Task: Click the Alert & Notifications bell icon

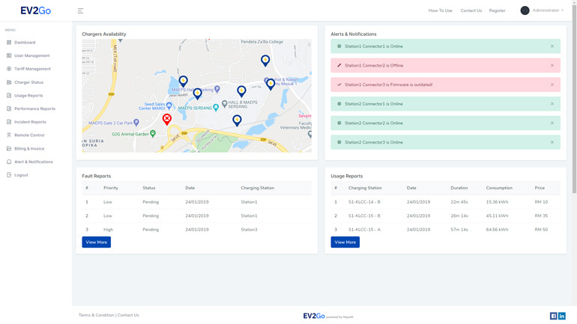Action: coord(9,162)
